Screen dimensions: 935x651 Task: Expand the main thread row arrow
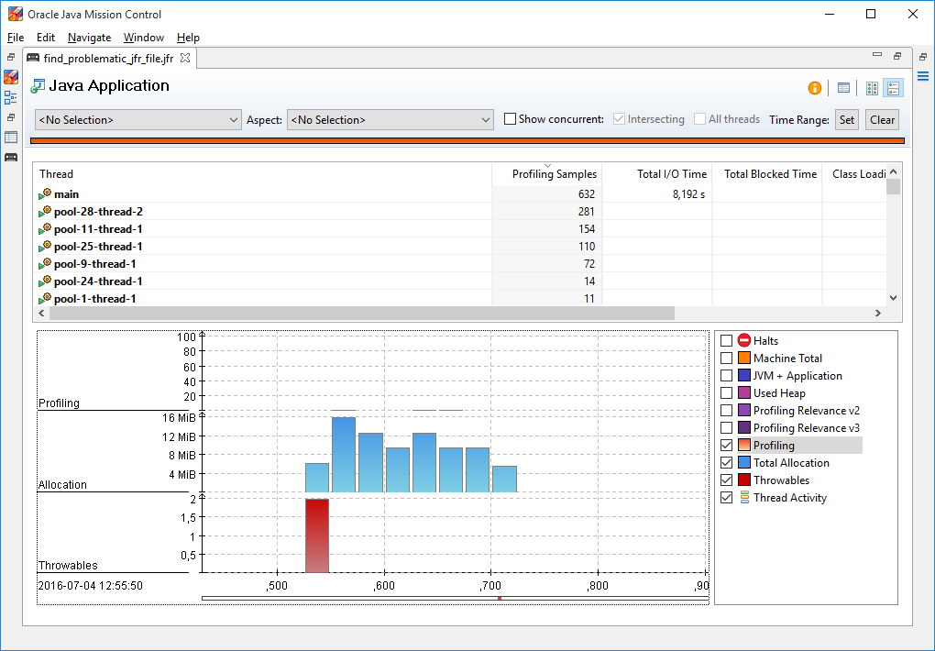[41, 195]
